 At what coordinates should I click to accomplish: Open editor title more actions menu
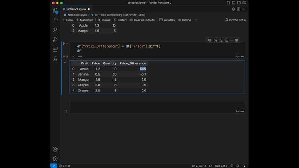coord(244,9)
